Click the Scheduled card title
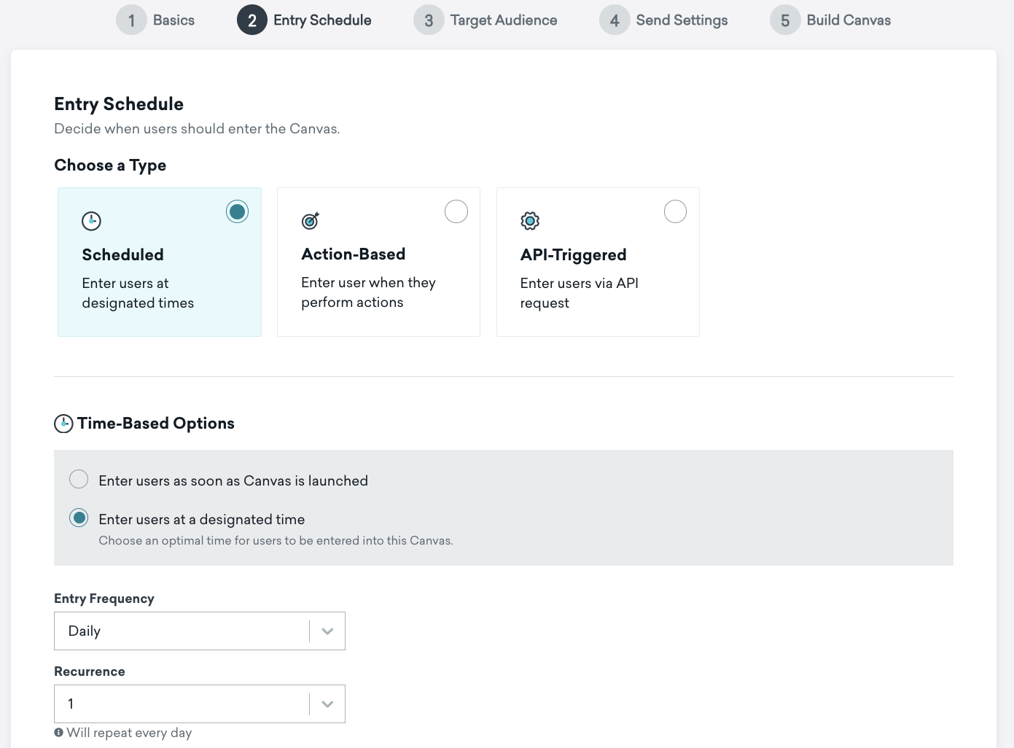Viewport: 1014px width, 748px height. [122, 254]
